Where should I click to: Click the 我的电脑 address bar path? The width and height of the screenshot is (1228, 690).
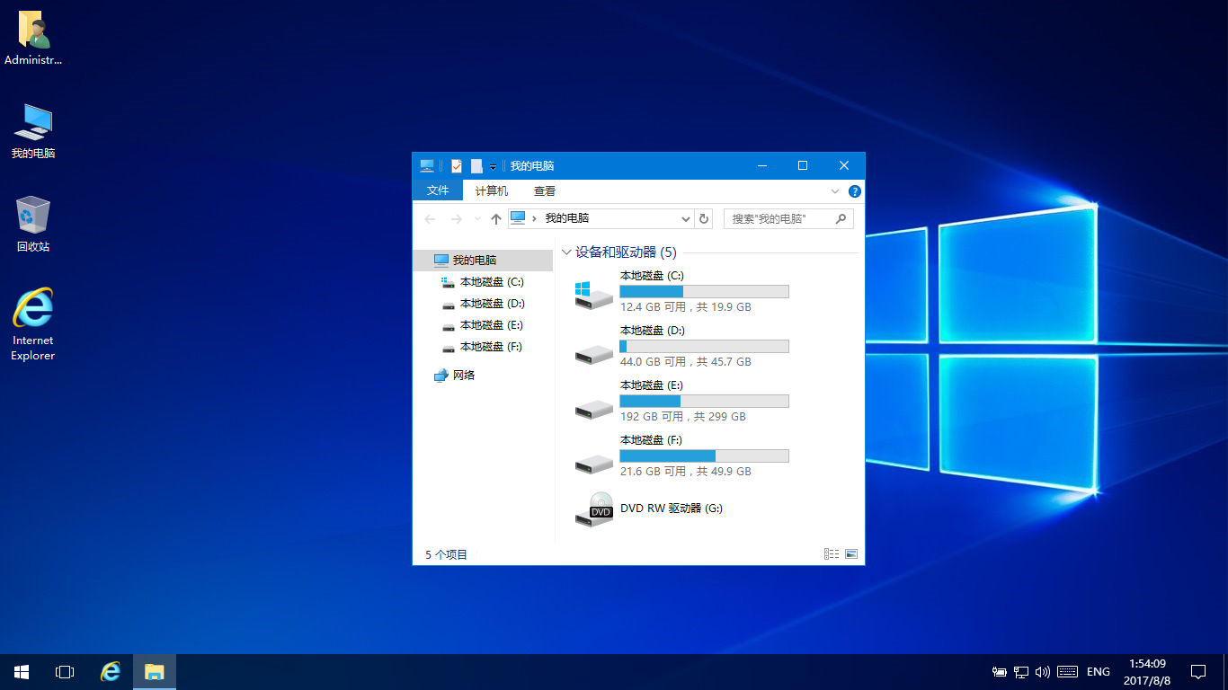pos(567,218)
